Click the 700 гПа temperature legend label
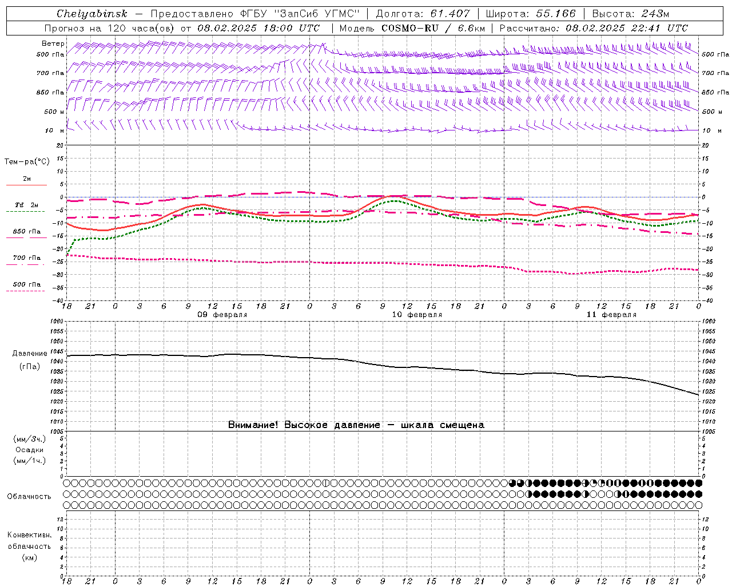 pyautogui.click(x=27, y=258)
